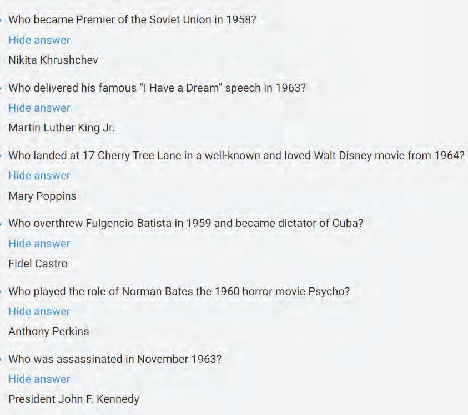468x415 pixels.
Task: Collapse the answer for the Fulgencio Batista question
Action: click(x=39, y=244)
